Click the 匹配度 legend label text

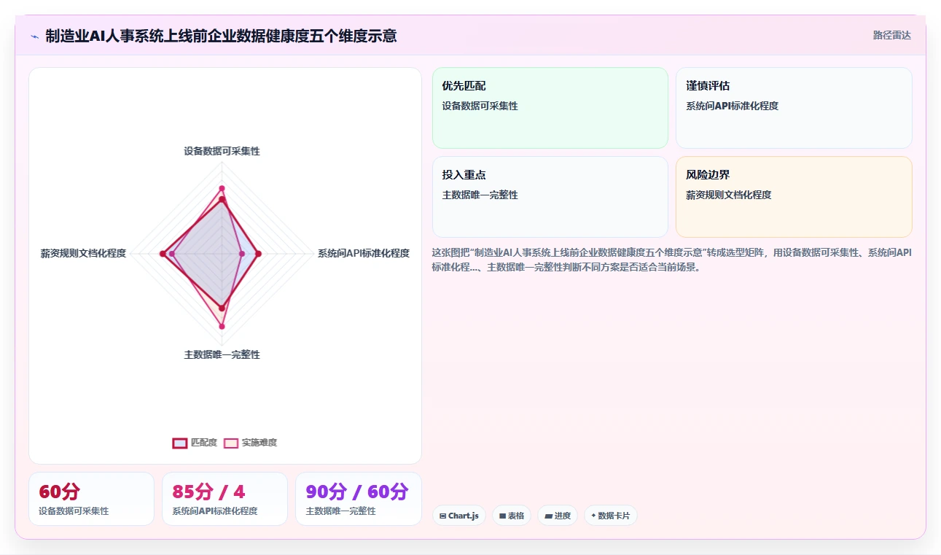pos(204,443)
